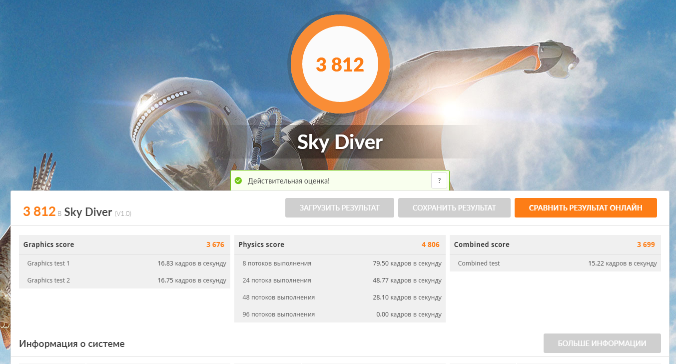Click БОЛЬШЕ ИНФОРМАЦИИ button
The height and width of the screenshot is (364, 676).
(x=602, y=343)
